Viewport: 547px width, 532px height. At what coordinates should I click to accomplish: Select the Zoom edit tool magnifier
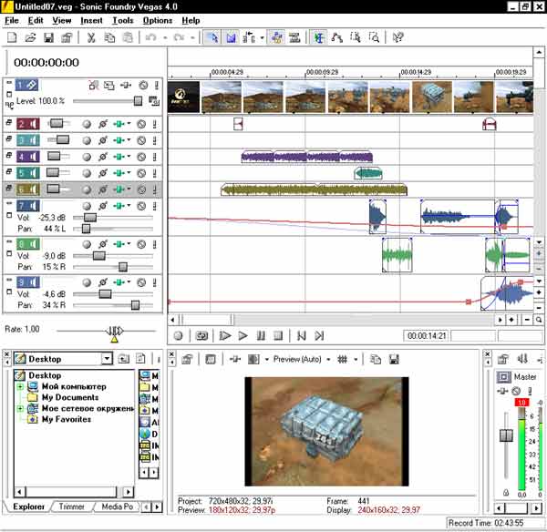(x=374, y=37)
